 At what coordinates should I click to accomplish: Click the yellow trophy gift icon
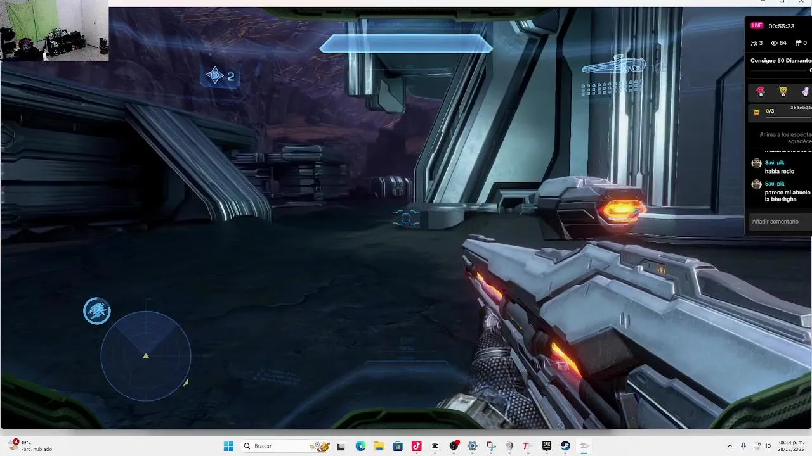tap(783, 92)
